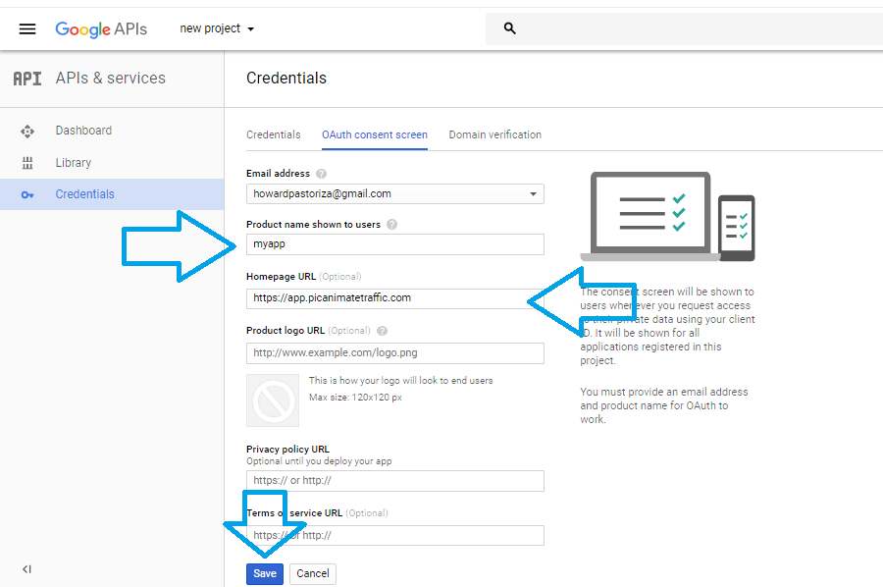Click the search magnifier icon
This screenshot has height=587, width=883.
pos(509,28)
